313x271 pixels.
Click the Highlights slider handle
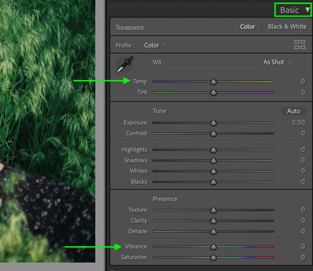coord(213,150)
